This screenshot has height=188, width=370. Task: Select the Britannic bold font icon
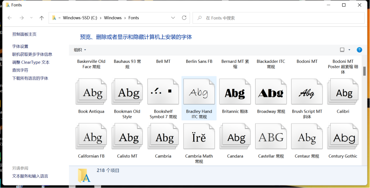235,92
